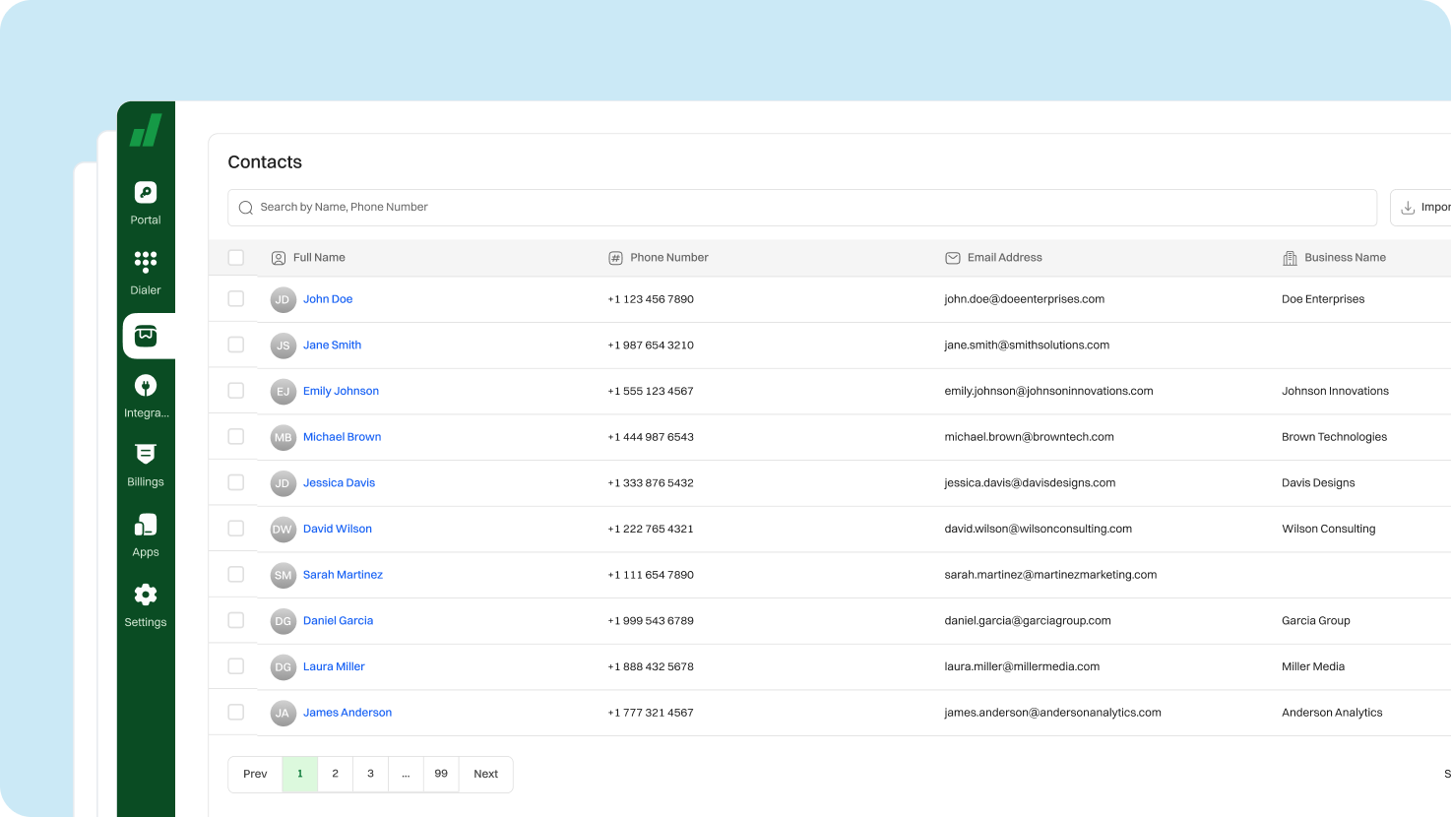
Task: Check the checkbox next to John Doe
Action: click(235, 298)
